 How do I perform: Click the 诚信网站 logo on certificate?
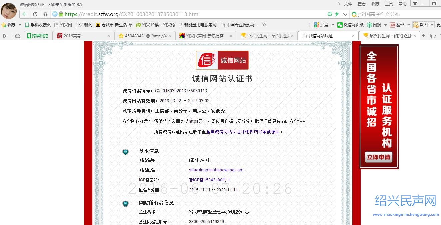(x=222, y=60)
